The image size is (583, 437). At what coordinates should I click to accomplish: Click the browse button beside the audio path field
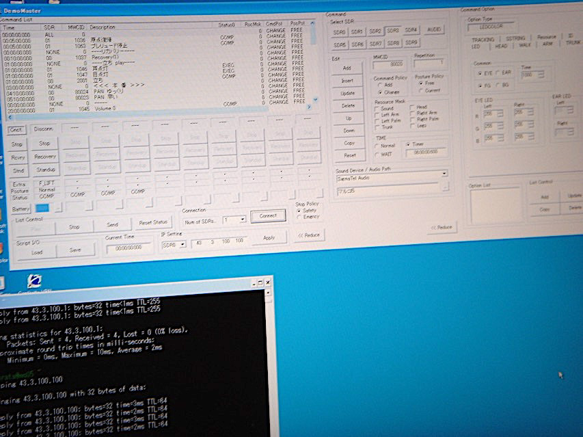point(445,187)
